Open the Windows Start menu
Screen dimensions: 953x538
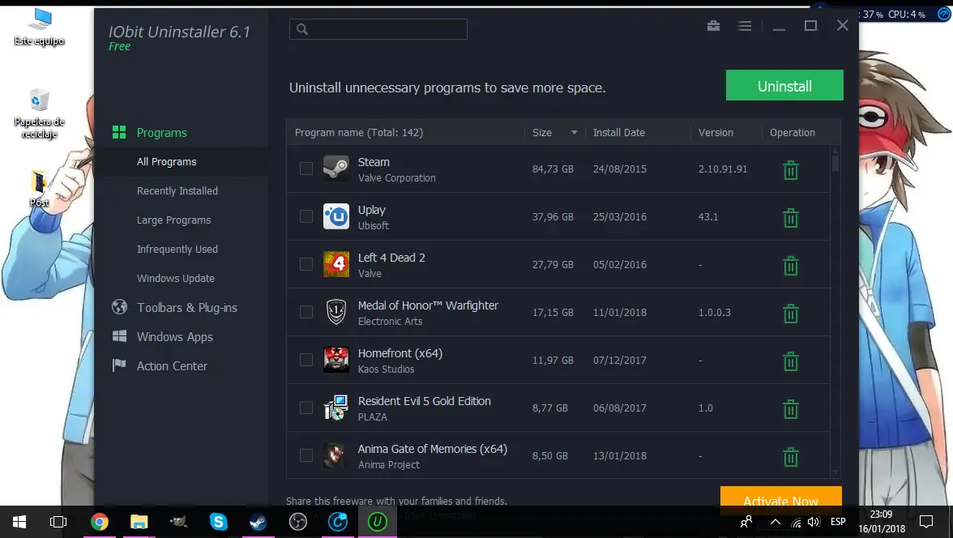[19, 522]
